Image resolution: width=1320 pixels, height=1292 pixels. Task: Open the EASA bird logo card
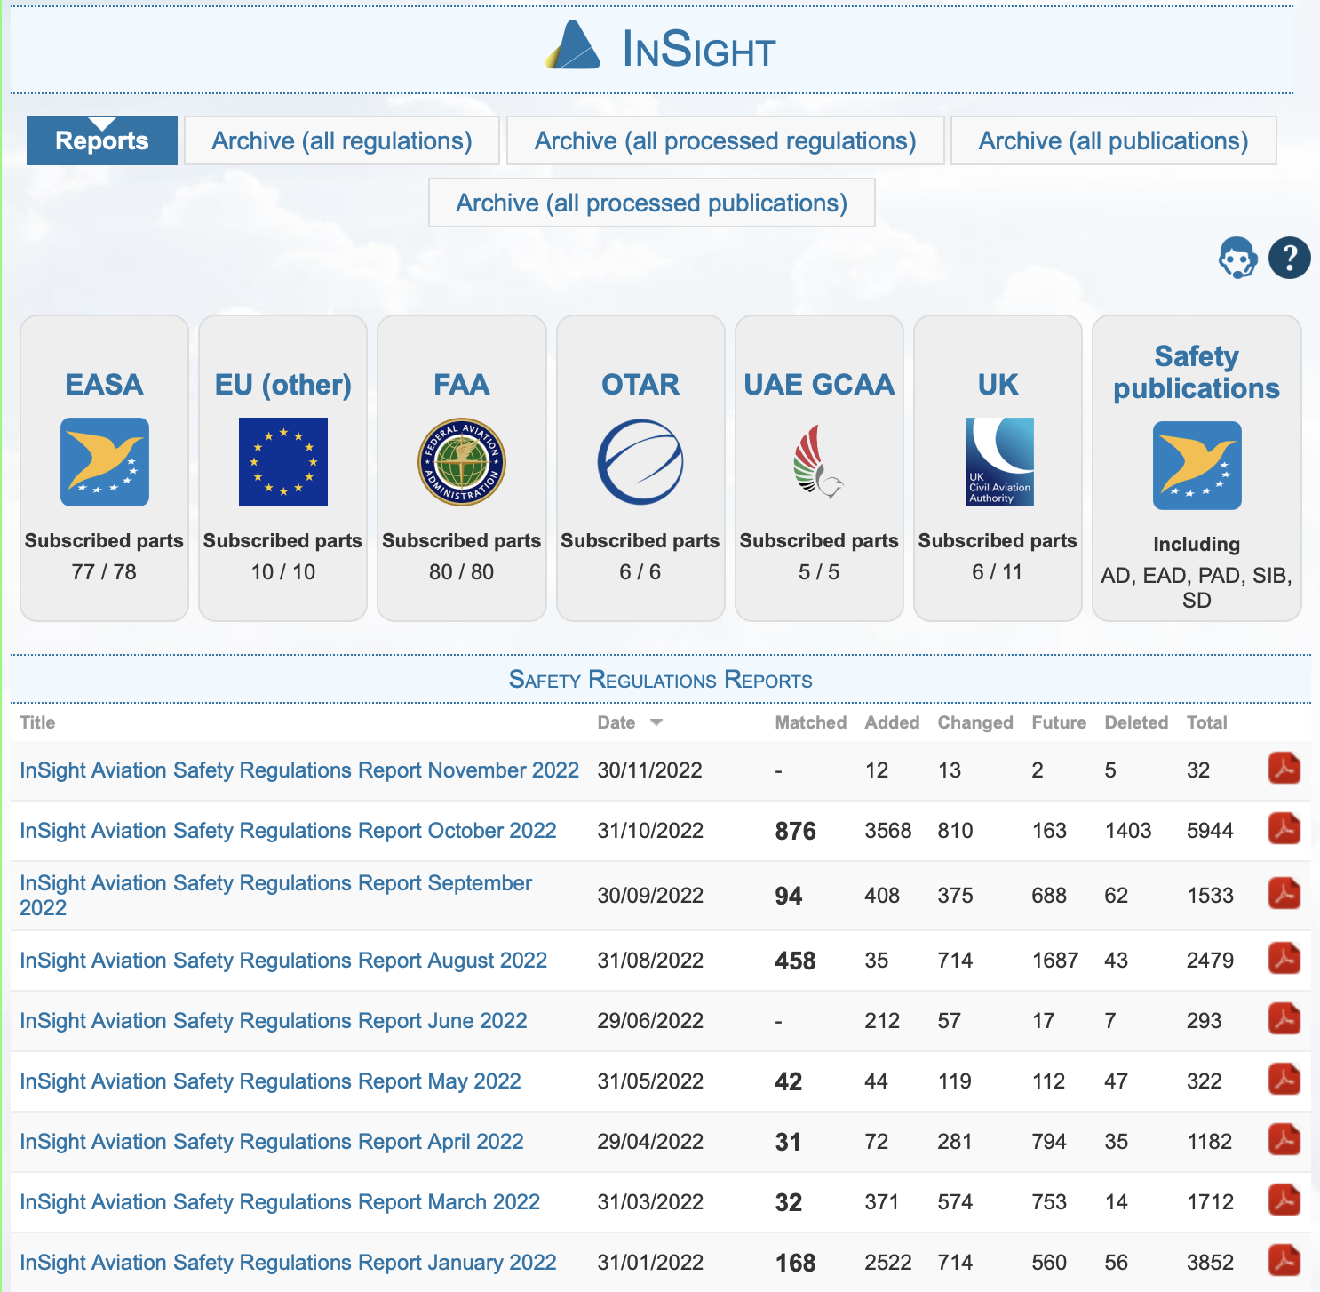[x=105, y=462]
